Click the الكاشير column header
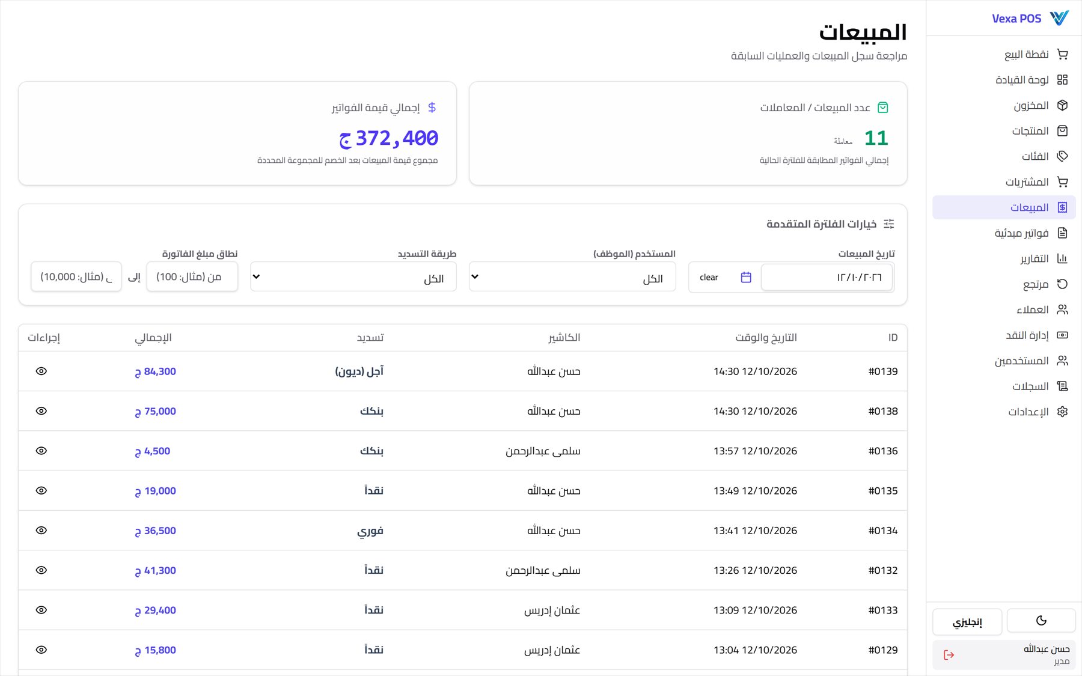This screenshot has height=676, width=1082. click(x=564, y=338)
